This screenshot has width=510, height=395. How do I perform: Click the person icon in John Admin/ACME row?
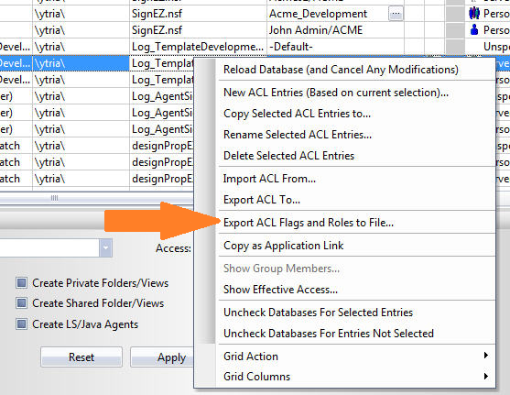pos(474,30)
